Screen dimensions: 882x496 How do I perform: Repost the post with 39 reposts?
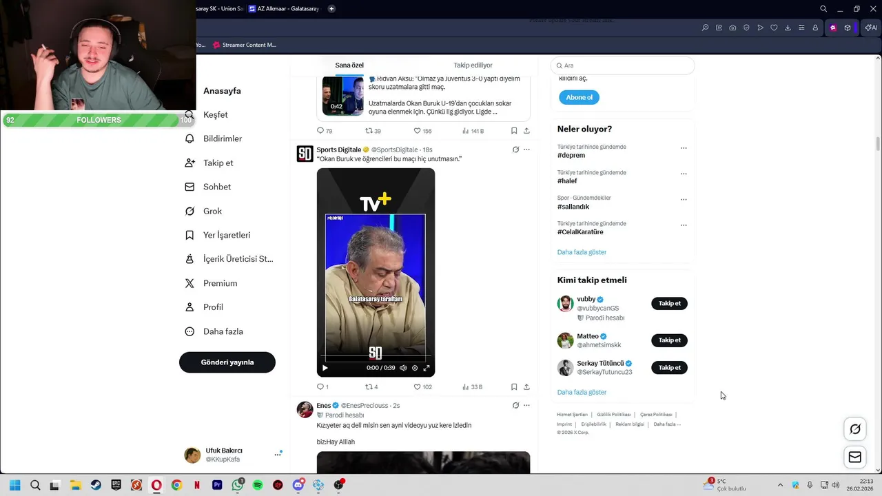pos(373,131)
